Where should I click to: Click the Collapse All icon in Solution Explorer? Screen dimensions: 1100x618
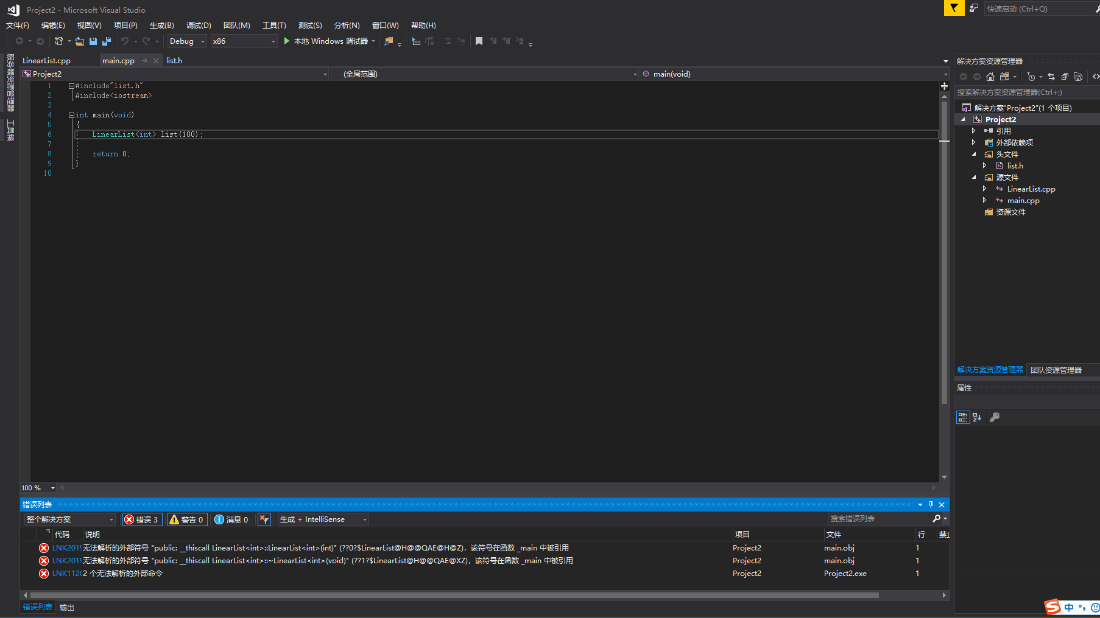point(1065,77)
